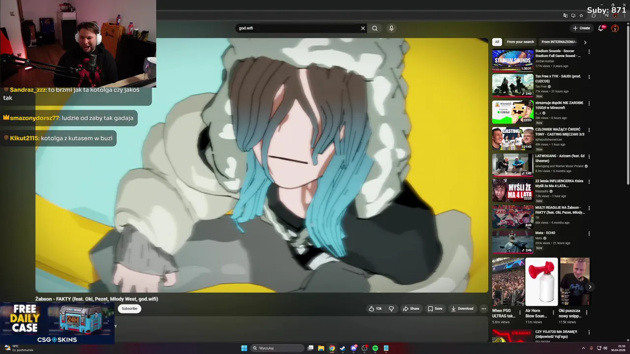Screen dimensions: 630x354
Task: Select From your search chip
Action: pyautogui.click(x=520, y=42)
